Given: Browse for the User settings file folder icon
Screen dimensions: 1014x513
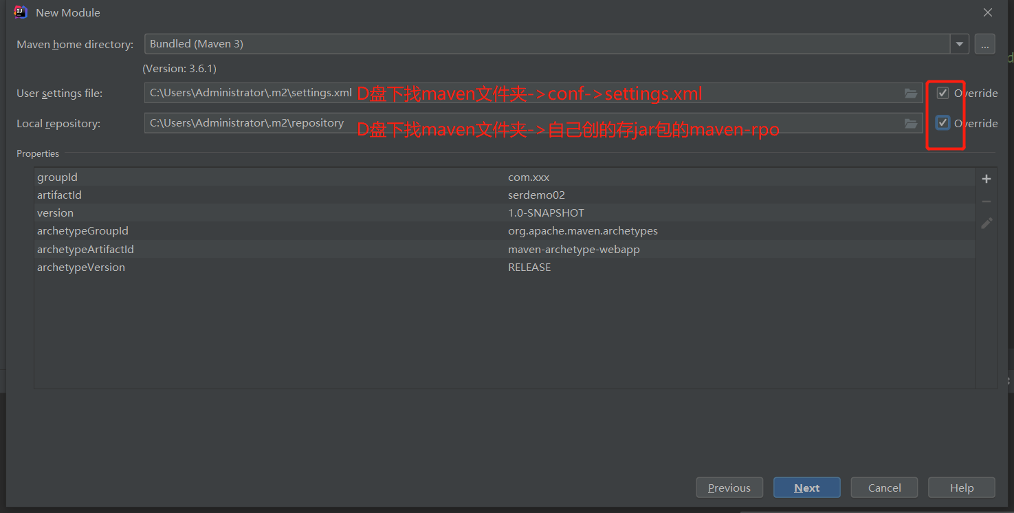Looking at the screenshot, I should click(911, 93).
